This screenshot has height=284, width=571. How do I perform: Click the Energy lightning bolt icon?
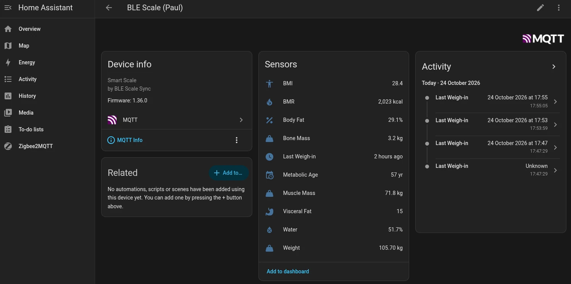coord(8,62)
